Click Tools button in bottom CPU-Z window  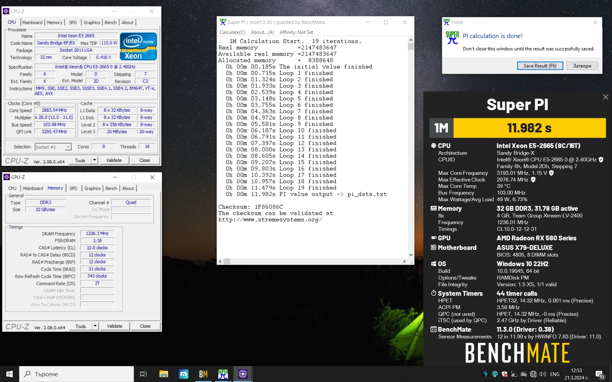pyautogui.click(x=80, y=326)
